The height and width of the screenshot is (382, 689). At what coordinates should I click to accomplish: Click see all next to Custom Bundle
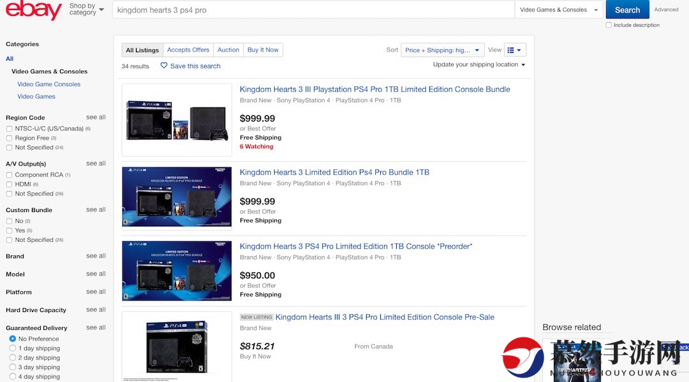[x=96, y=209]
